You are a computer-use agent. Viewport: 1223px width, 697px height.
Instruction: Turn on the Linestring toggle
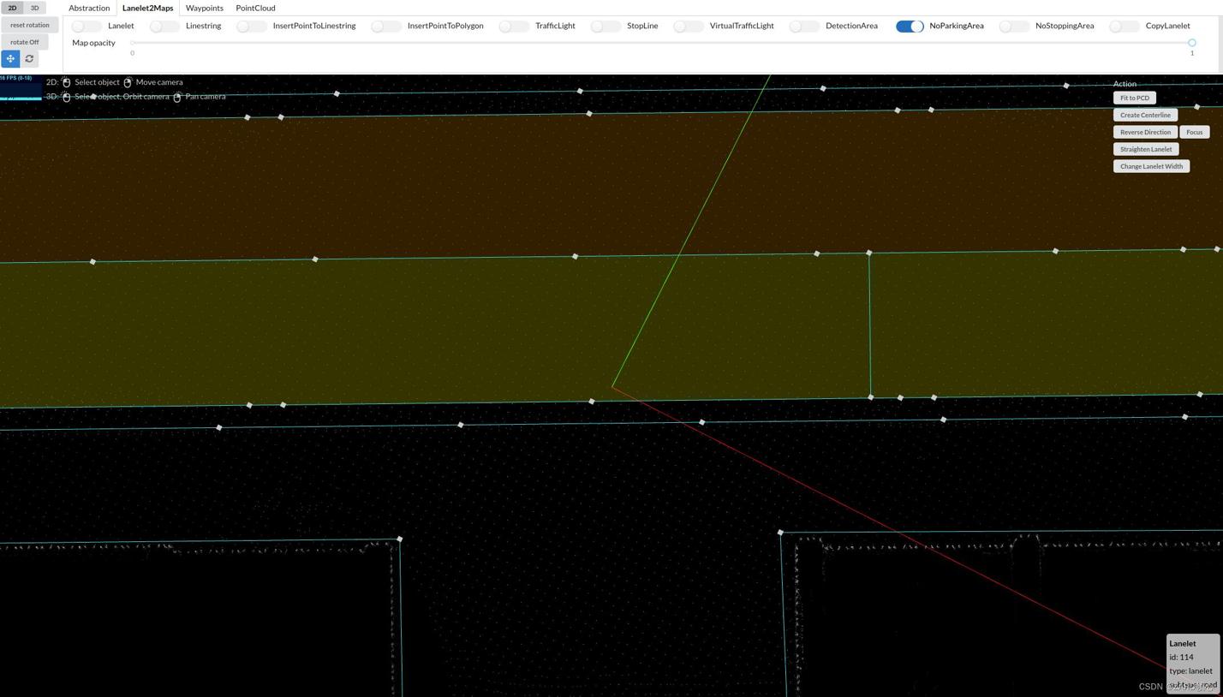tap(164, 26)
